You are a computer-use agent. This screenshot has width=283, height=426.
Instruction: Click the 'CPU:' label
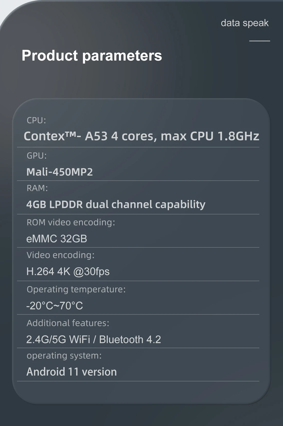tap(36, 120)
